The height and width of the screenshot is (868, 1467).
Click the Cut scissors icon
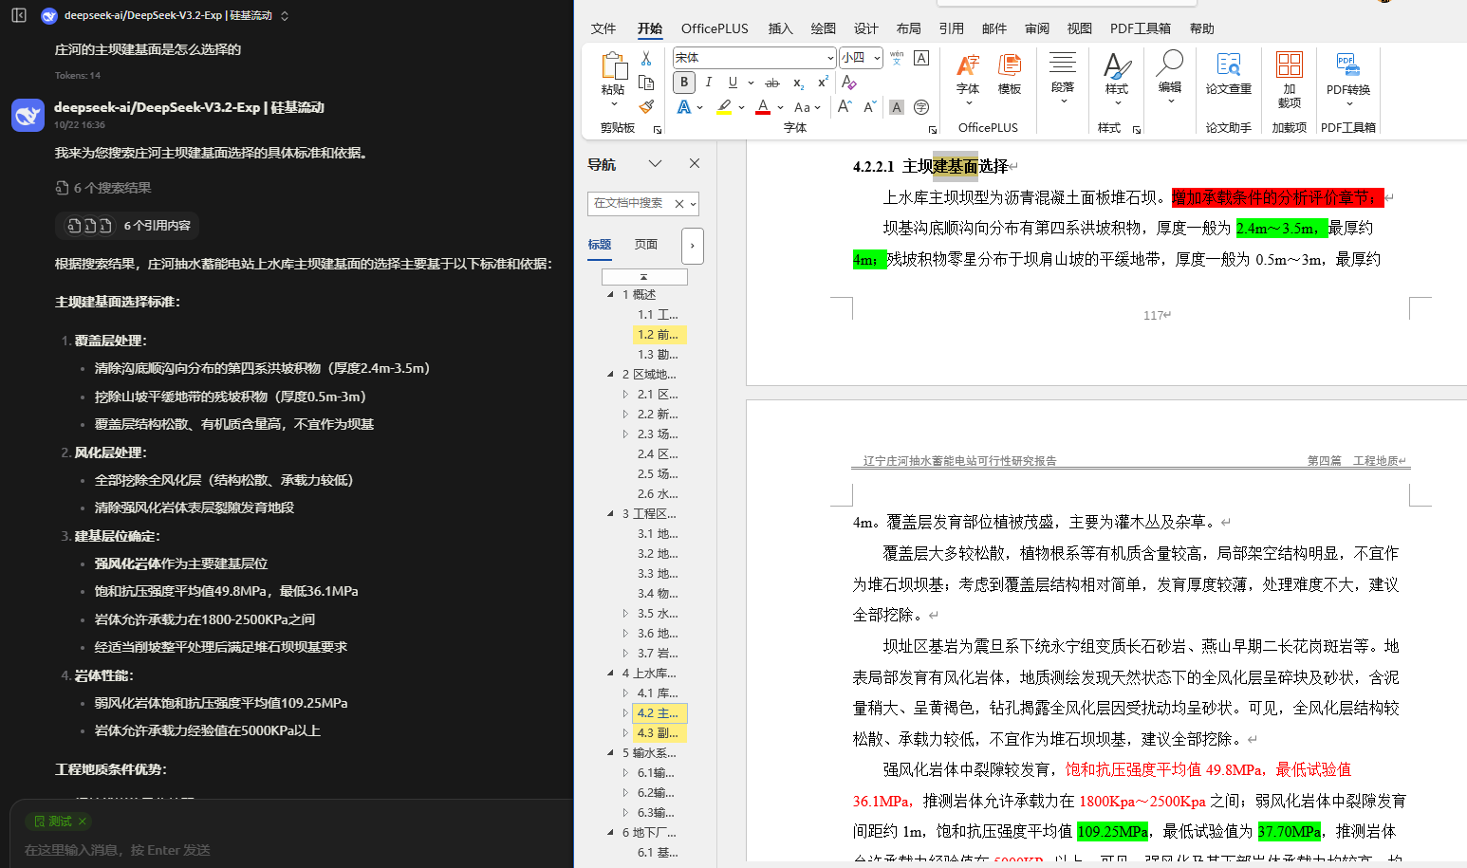(646, 59)
